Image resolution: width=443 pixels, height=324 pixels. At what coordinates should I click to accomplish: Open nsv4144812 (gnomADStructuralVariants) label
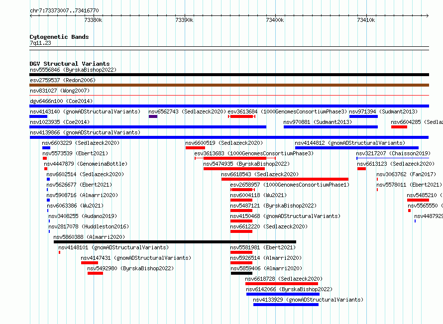pyautogui.click(x=350, y=143)
